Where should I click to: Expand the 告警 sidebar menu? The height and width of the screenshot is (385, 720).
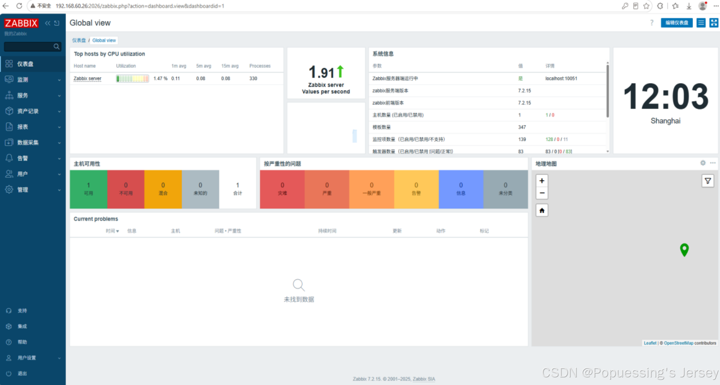[x=33, y=158]
